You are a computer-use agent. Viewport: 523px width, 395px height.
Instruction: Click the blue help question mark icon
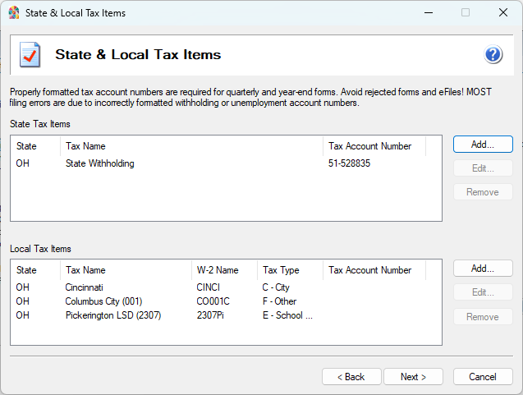point(493,55)
